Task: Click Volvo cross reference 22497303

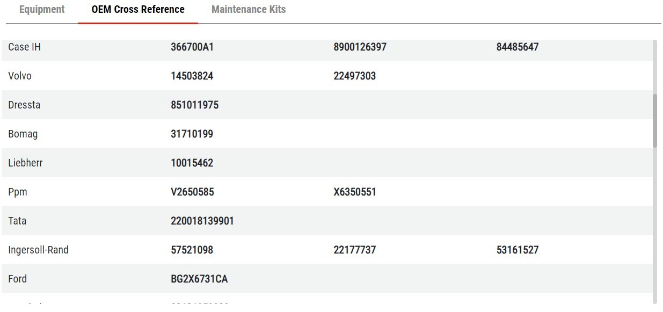Action: [355, 76]
